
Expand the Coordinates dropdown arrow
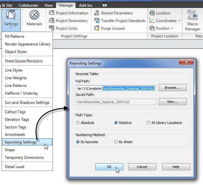click(179, 20)
